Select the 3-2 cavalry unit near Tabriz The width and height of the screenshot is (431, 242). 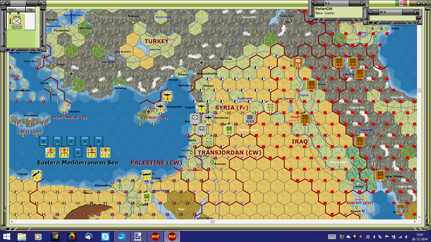[339, 62]
